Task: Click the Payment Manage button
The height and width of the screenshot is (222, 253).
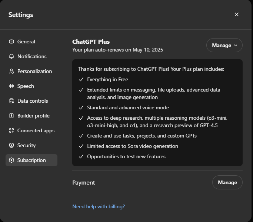Action: click(227, 182)
